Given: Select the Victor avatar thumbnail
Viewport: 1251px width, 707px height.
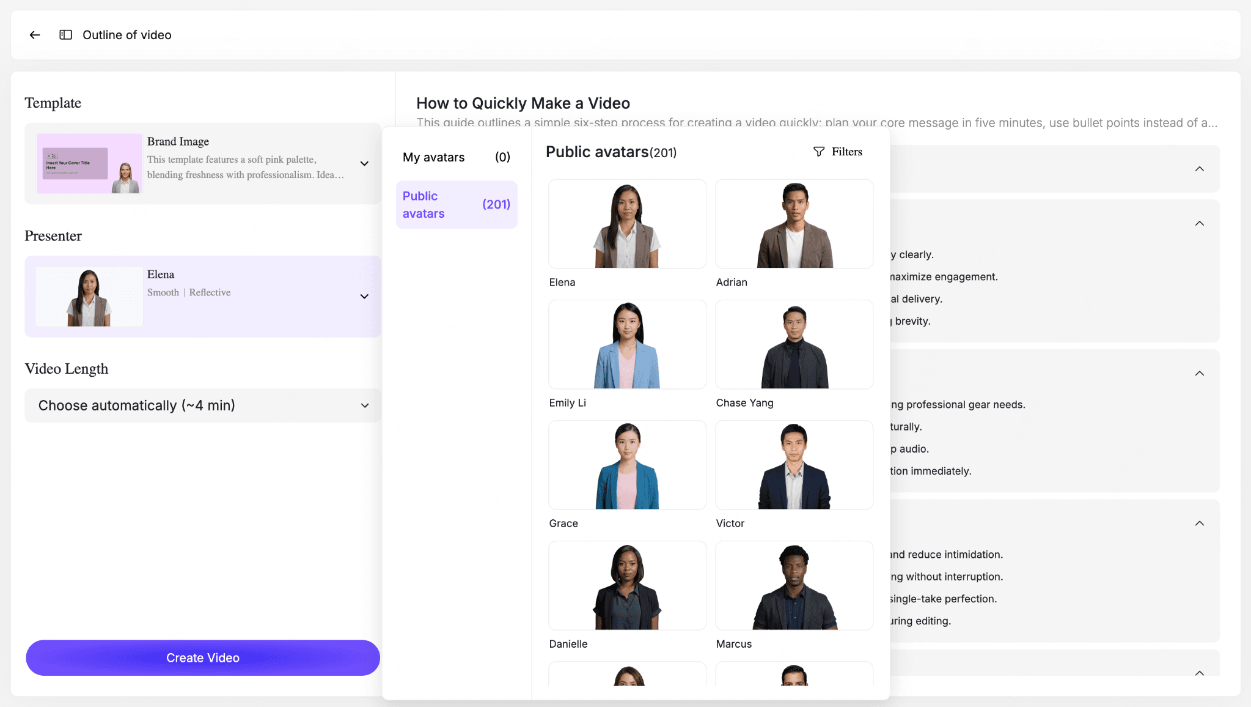Looking at the screenshot, I should pos(794,465).
